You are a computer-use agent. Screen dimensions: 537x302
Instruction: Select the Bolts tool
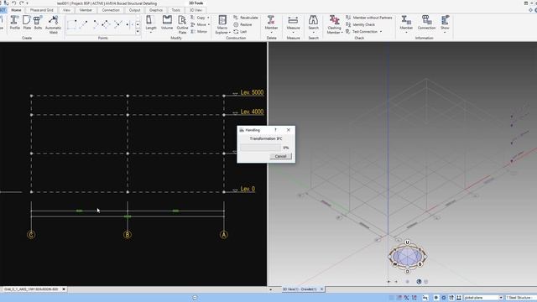[38, 23]
